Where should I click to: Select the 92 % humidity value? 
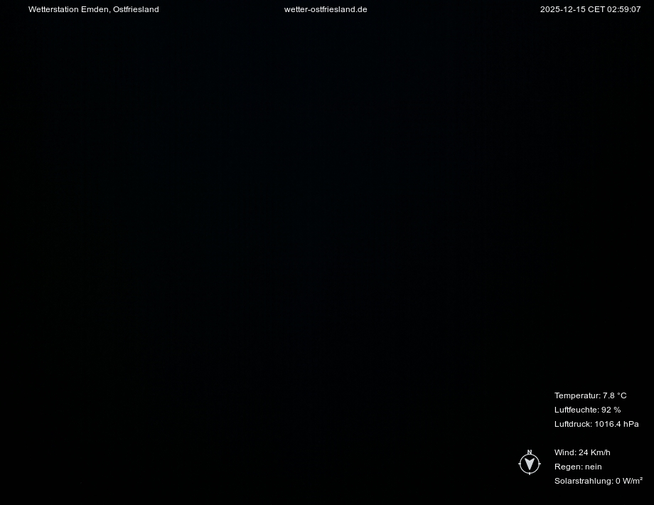coord(611,410)
